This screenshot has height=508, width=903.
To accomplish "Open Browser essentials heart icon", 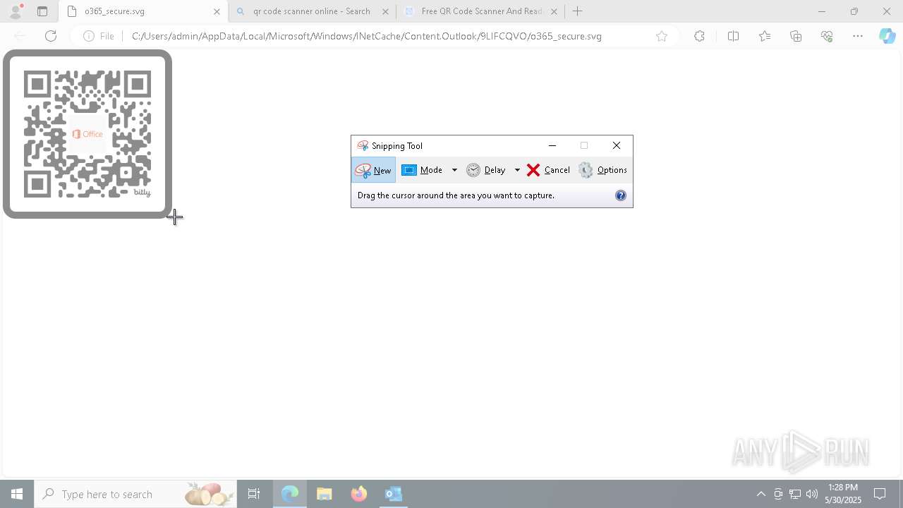I will [x=827, y=36].
